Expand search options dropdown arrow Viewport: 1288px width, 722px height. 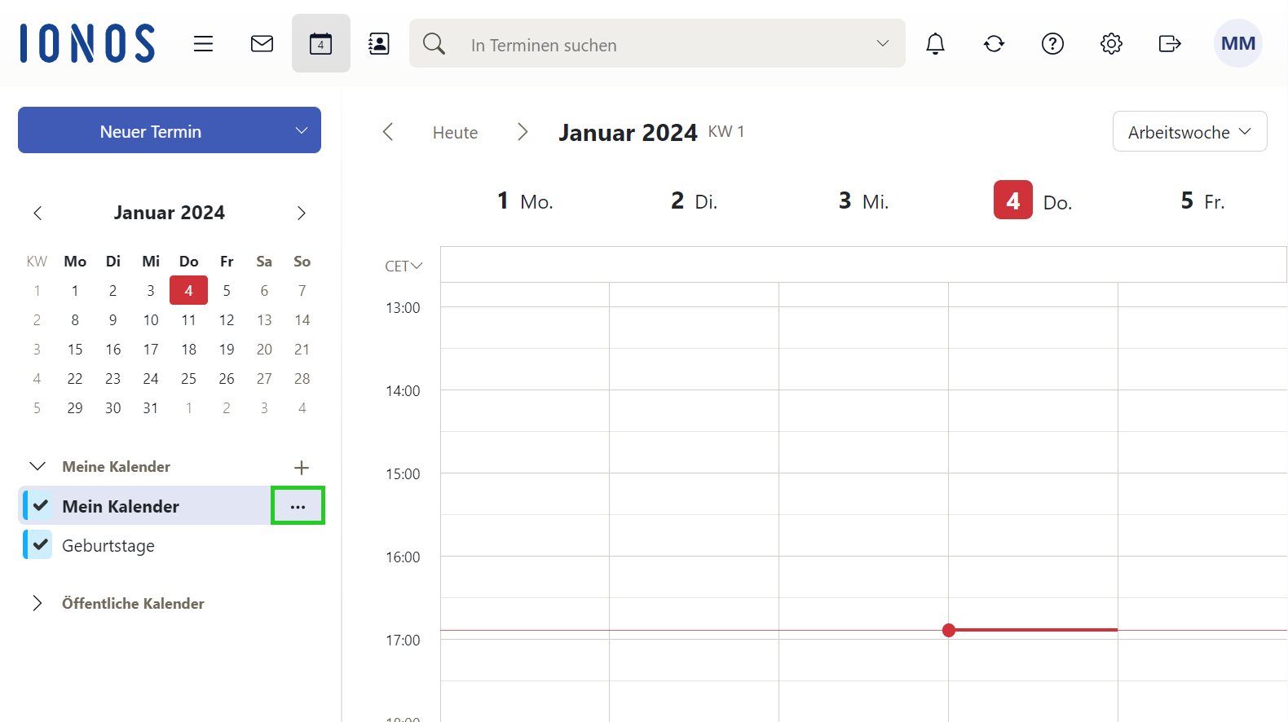(x=883, y=43)
